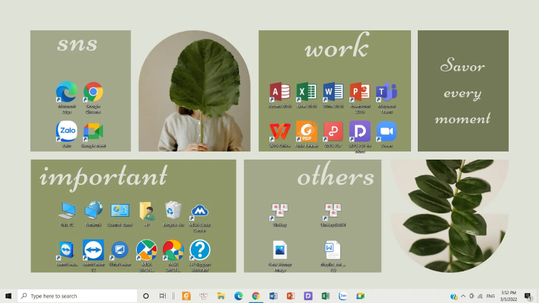539x303 pixels.
Task: Select the TeamViewer 12 desktop shortcut
Action: [x=93, y=256]
